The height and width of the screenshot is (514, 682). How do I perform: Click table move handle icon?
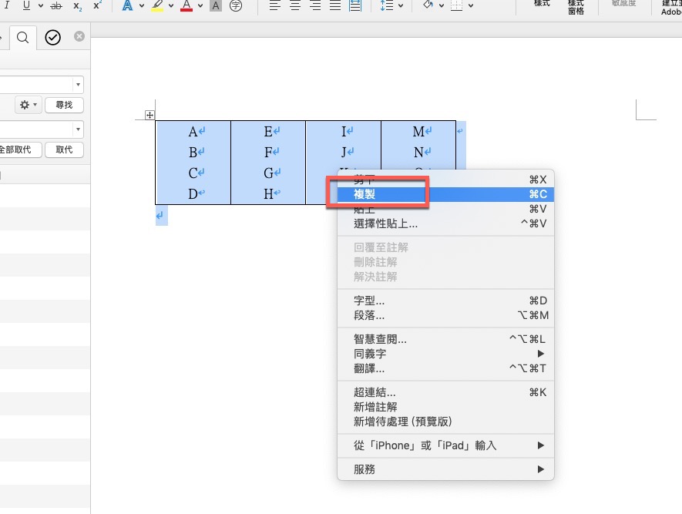(x=150, y=116)
